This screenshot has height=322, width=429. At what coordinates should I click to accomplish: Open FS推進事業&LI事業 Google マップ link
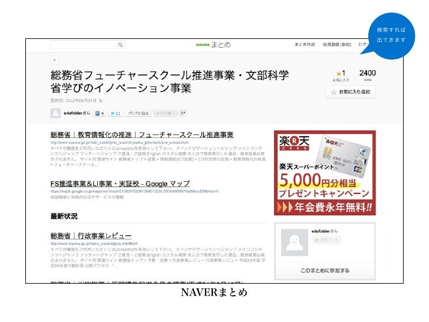pos(120,183)
